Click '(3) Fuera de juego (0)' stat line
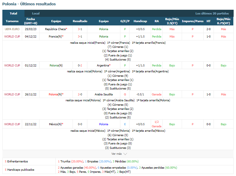 coord(118,144)
